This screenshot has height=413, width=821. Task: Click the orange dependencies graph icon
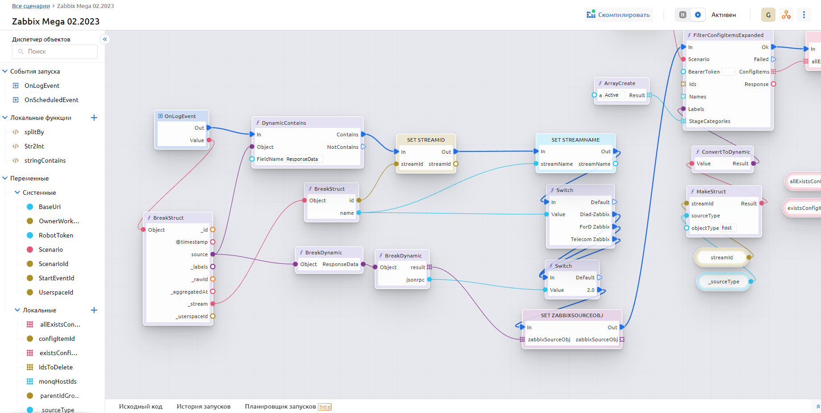click(x=786, y=15)
